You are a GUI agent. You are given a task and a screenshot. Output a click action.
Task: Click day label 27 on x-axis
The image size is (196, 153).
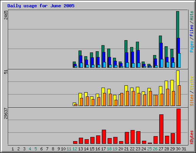pyautogui.click(x=161, y=149)
